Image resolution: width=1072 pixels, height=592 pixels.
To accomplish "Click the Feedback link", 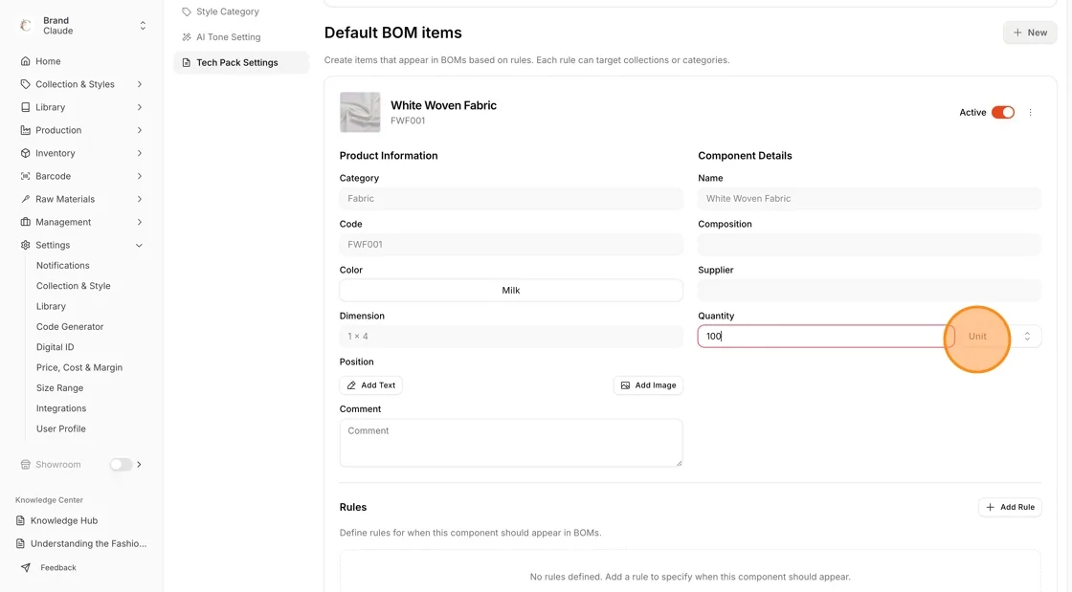I will click(58, 567).
